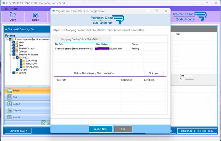Maximize the Migrate To Office 365 dialog
Image resolution: width=221 pixels, height=141 pixels.
click(x=157, y=11)
